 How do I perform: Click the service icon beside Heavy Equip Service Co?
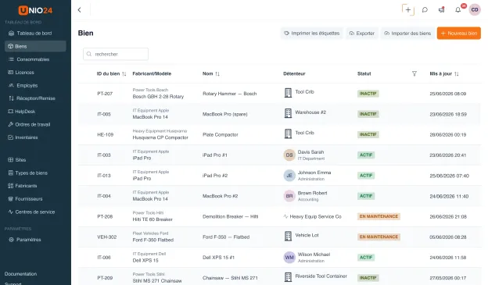[285, 216]
